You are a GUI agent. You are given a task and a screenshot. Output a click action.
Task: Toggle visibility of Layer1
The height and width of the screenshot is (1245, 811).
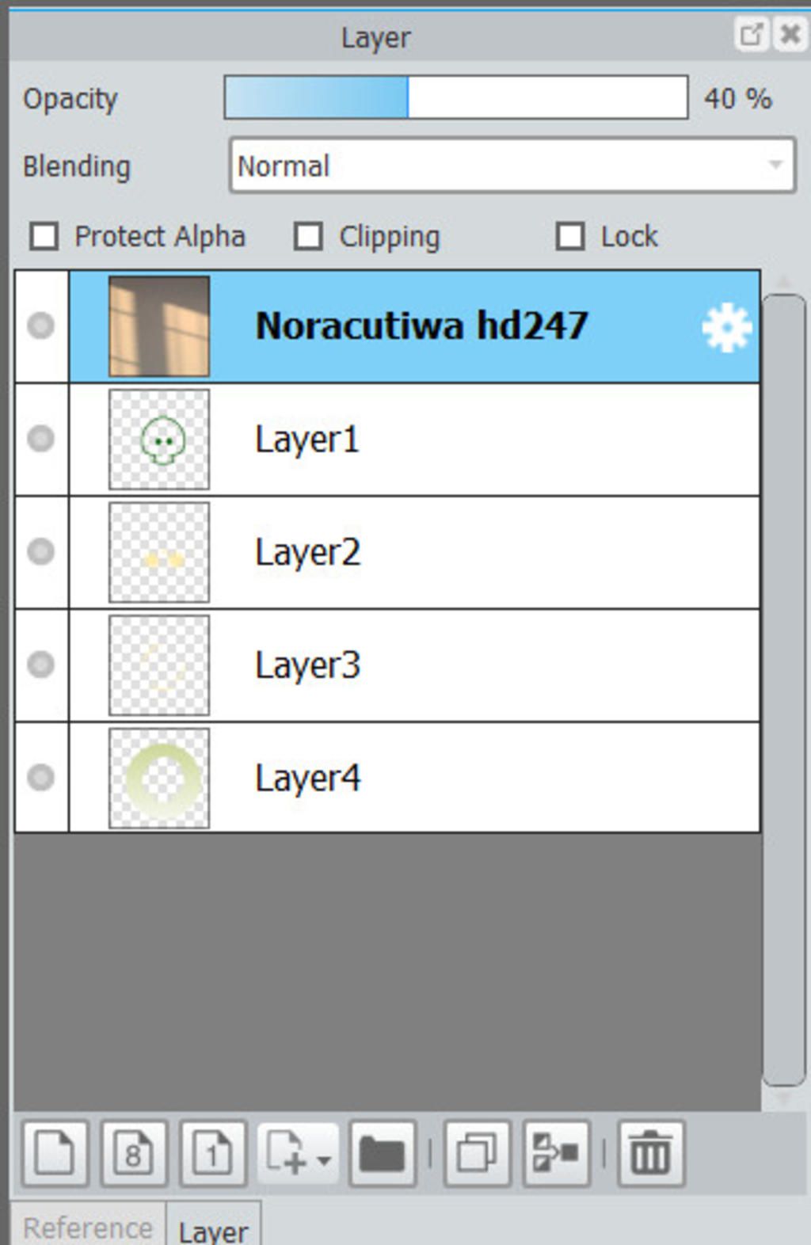point(41,438)
